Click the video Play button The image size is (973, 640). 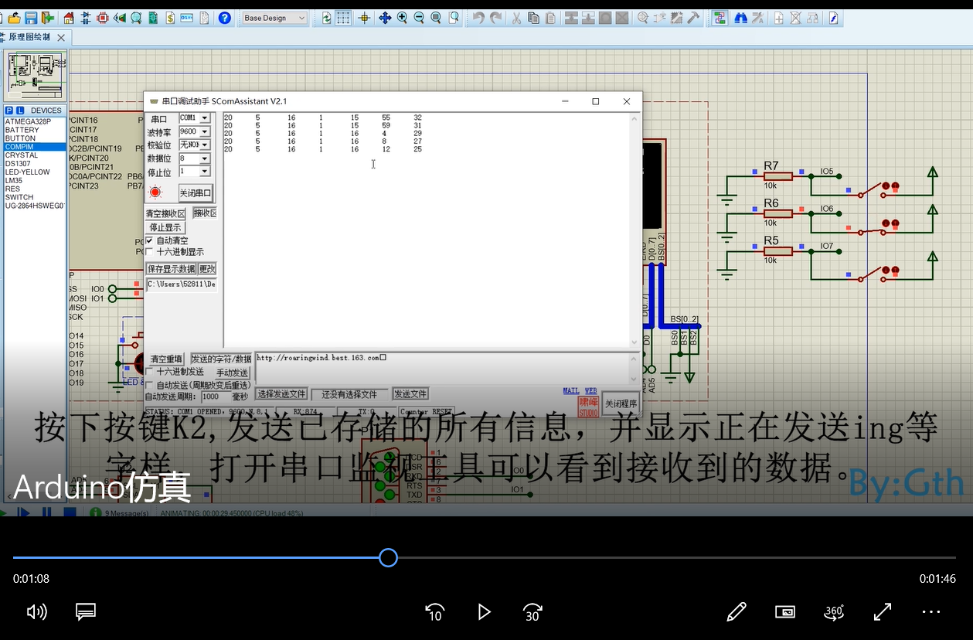tap(484, 612)
